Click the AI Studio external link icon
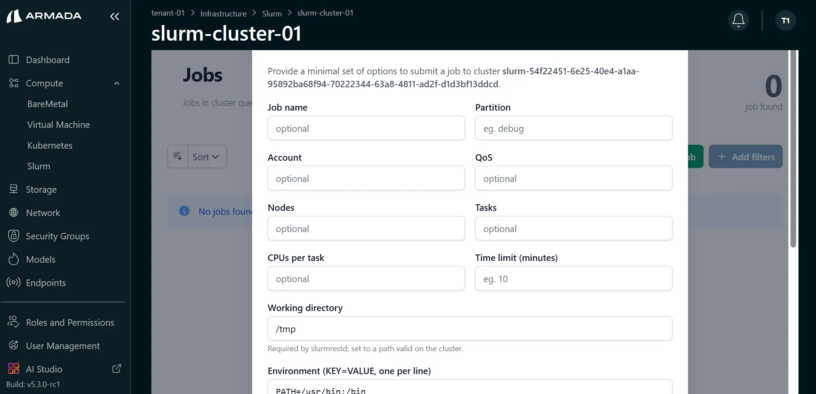Screen dimensions: 816x394 (x=117, y=369)
